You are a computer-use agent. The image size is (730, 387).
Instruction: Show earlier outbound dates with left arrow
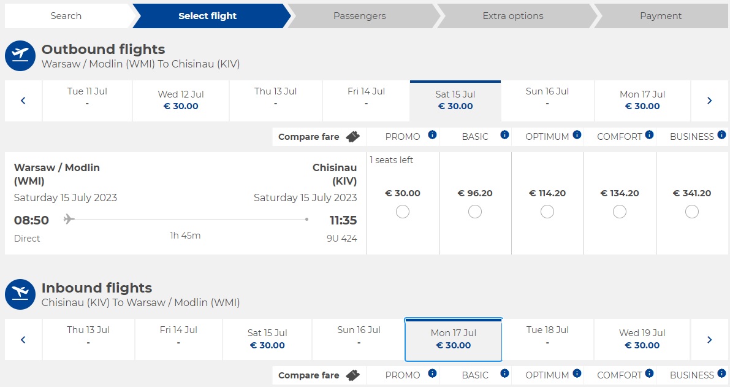coord(23,101)
